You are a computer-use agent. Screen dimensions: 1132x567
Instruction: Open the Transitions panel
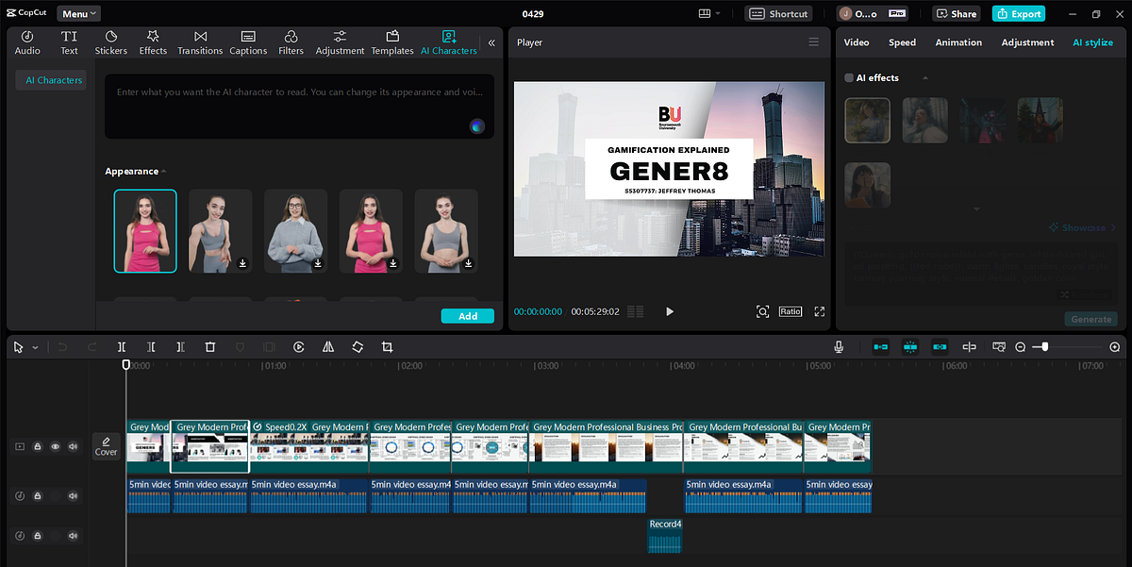[200, 42]
